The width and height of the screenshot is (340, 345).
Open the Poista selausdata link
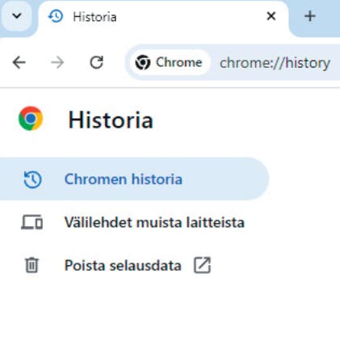pyautogui.click(x=123, y=266)
